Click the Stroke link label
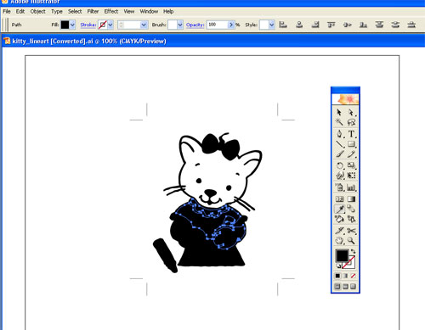This screenshot has width=425, height=330. click(88, 25)
